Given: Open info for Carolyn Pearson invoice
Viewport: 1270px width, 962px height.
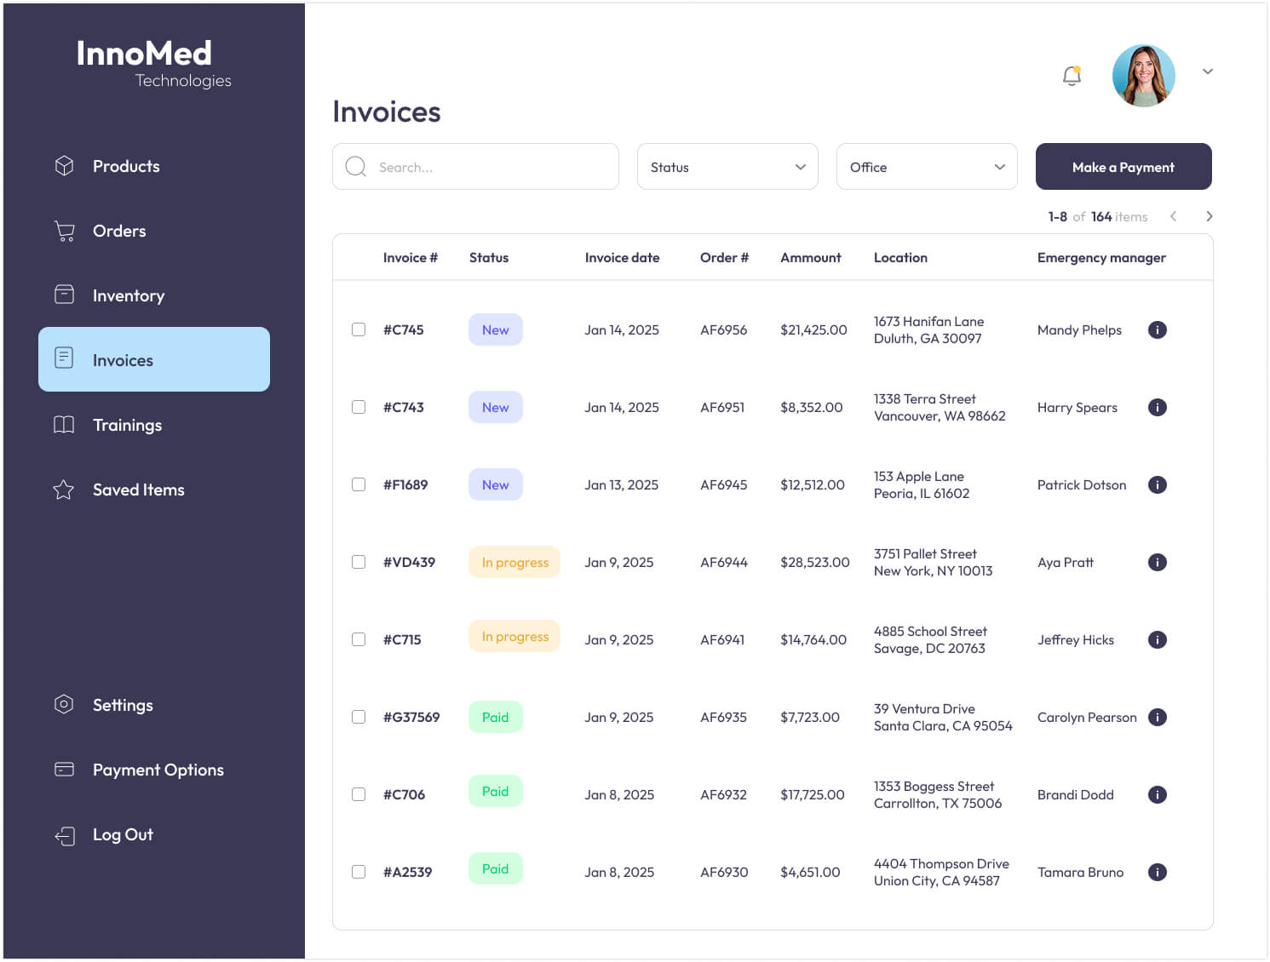Looking at the screenshot, I should click(1157, 718).
